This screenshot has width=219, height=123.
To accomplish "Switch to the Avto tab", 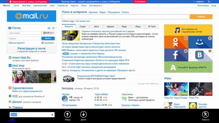I will [x=96, y=26].
